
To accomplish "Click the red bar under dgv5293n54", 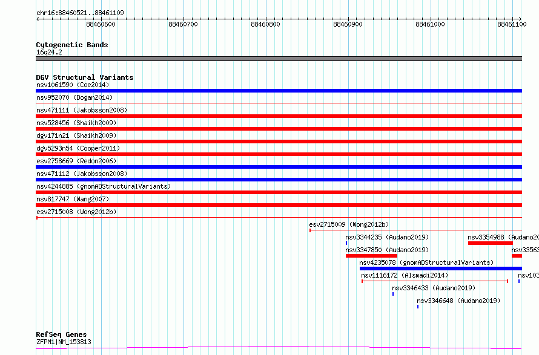I will 279,154.
